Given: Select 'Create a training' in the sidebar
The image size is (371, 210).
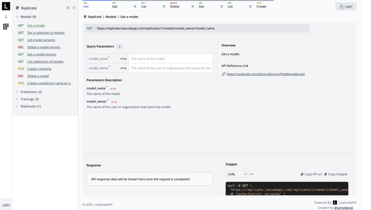Looking at the screenshot, I should point(39,69).
